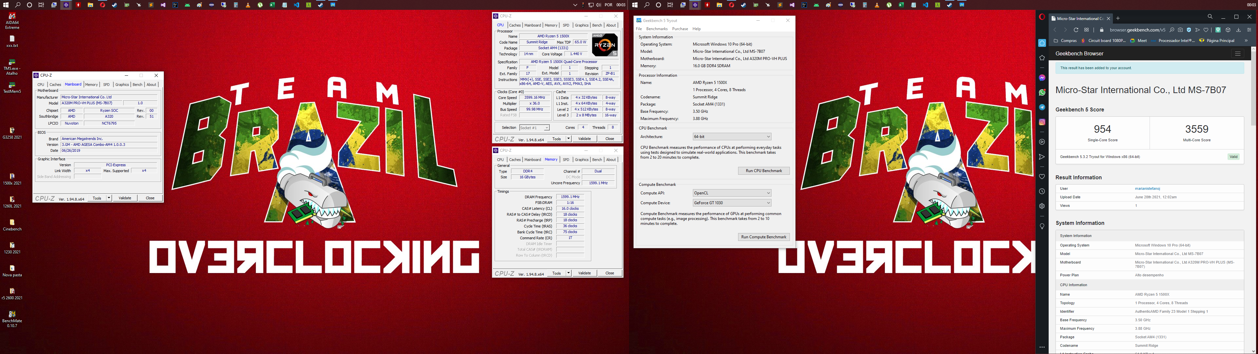Image resolution: width=1258 pixels, height=354 pixels.
Task: Click the green Valid badge
Action: coord(1233,157)
